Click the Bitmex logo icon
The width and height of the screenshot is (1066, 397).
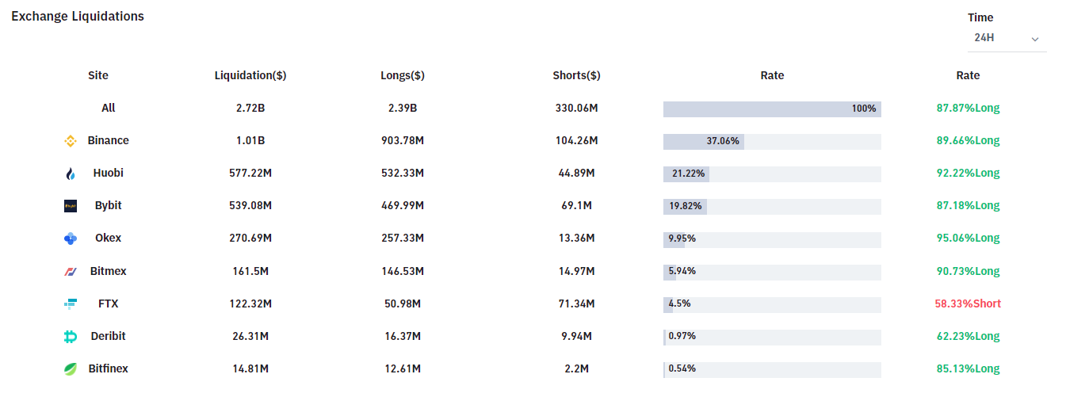pos(71,272)
